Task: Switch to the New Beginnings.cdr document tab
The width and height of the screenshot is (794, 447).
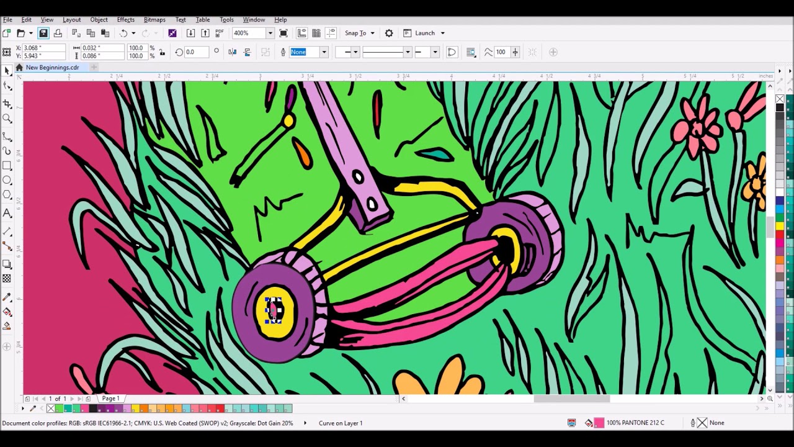Action: tap(52, 67)
